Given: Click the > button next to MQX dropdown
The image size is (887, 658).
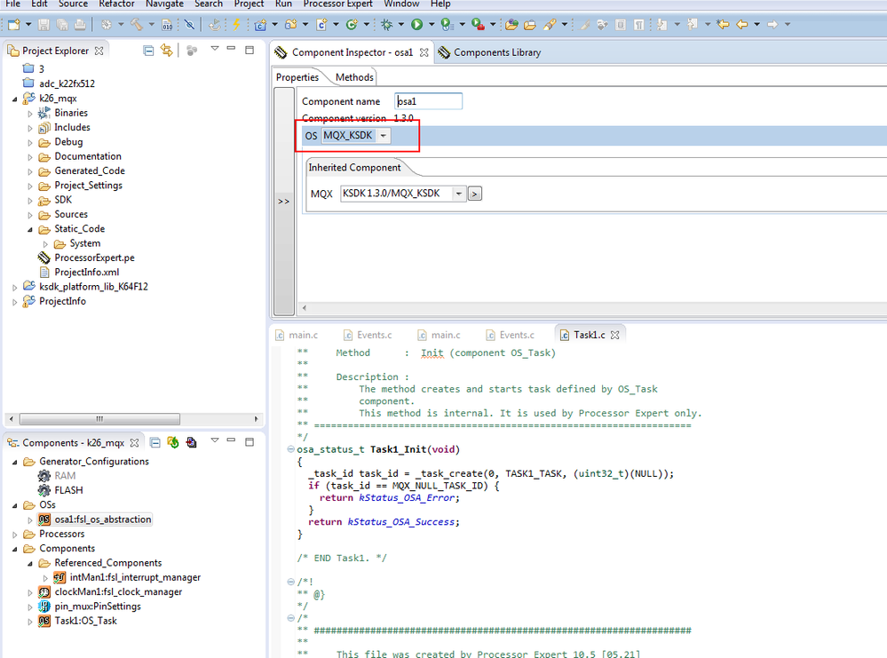Looking at the screenshot, I should tap(475, 194).
